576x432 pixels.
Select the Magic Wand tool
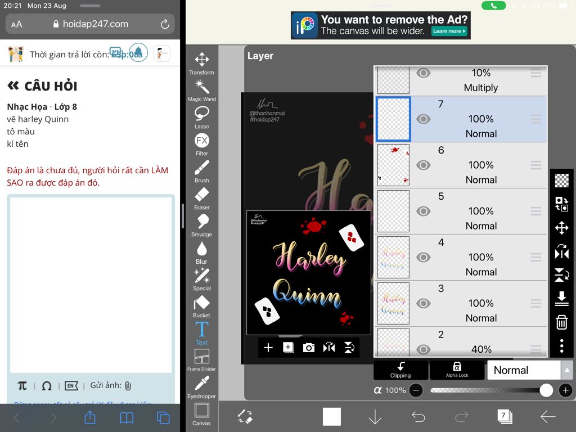click(x=202, y=90)
